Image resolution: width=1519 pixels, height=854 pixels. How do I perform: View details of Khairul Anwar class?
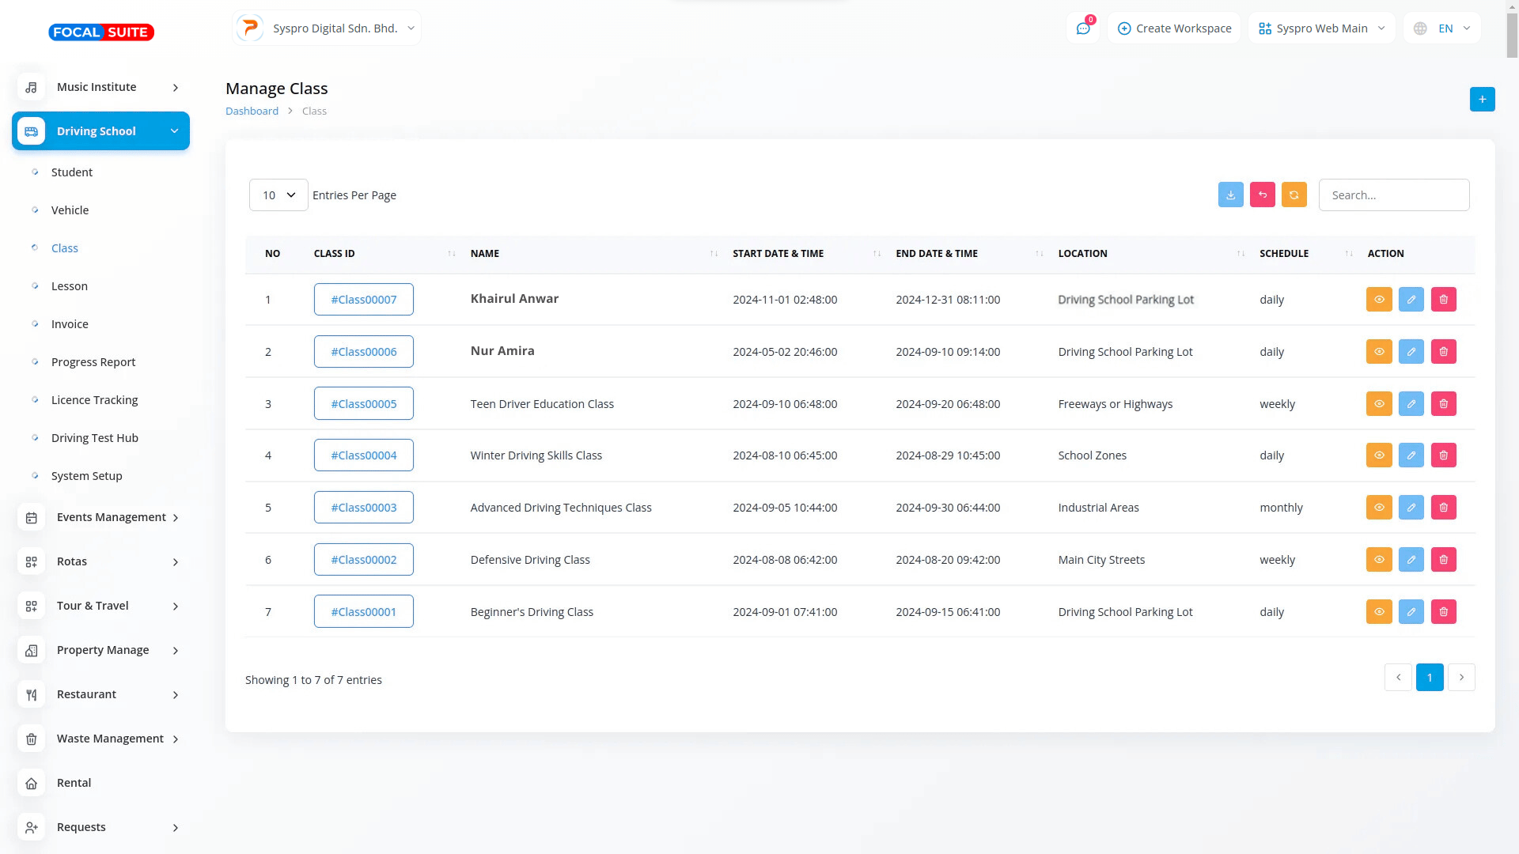(x=1378, y=300)
